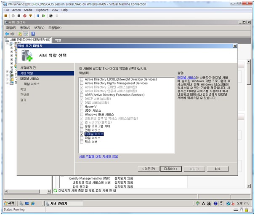Click the vertical scrollbar down arrow in Server Manager
The height and width of the screenshot is (215, 255).
pyautogui.click(x=249, y=186)
